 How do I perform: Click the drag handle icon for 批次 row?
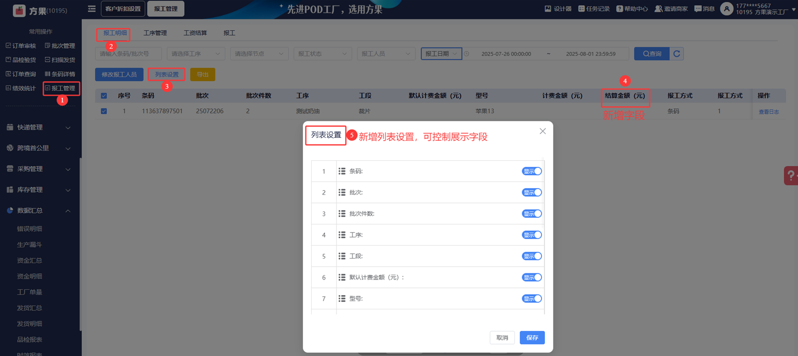pos(342,192)
